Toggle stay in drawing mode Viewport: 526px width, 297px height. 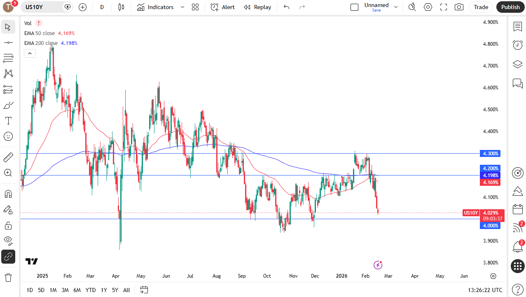click(8, 210)
